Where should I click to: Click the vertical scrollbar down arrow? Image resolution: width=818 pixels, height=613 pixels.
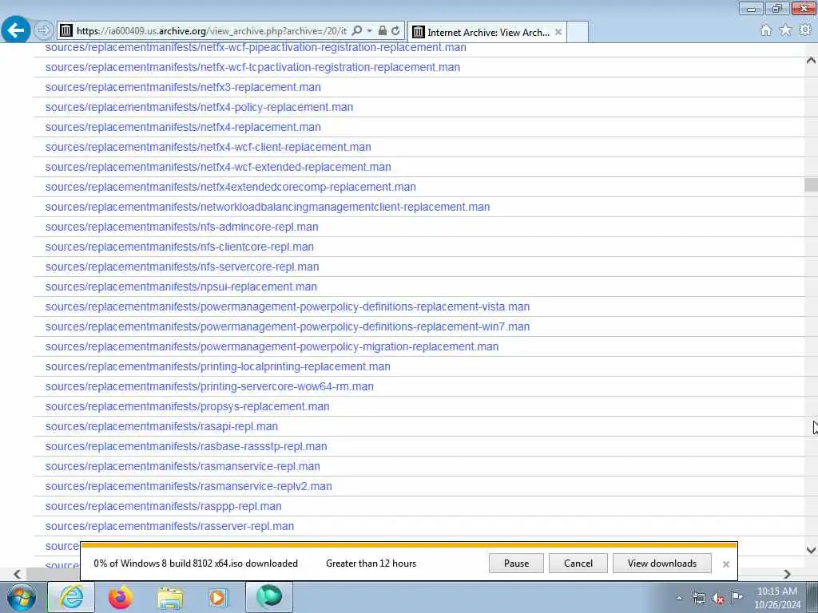point(811,549)
